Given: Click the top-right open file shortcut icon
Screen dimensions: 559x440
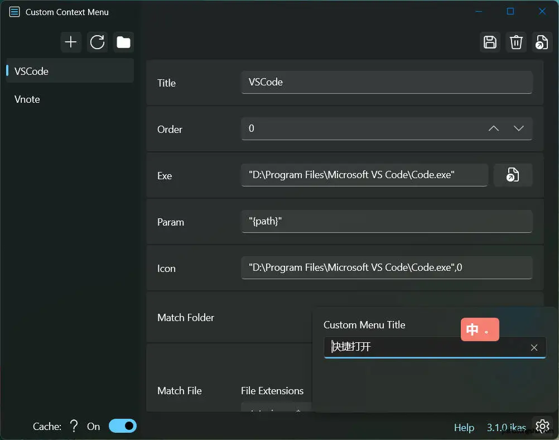Looking at the screenshot, I should point(542,42).
